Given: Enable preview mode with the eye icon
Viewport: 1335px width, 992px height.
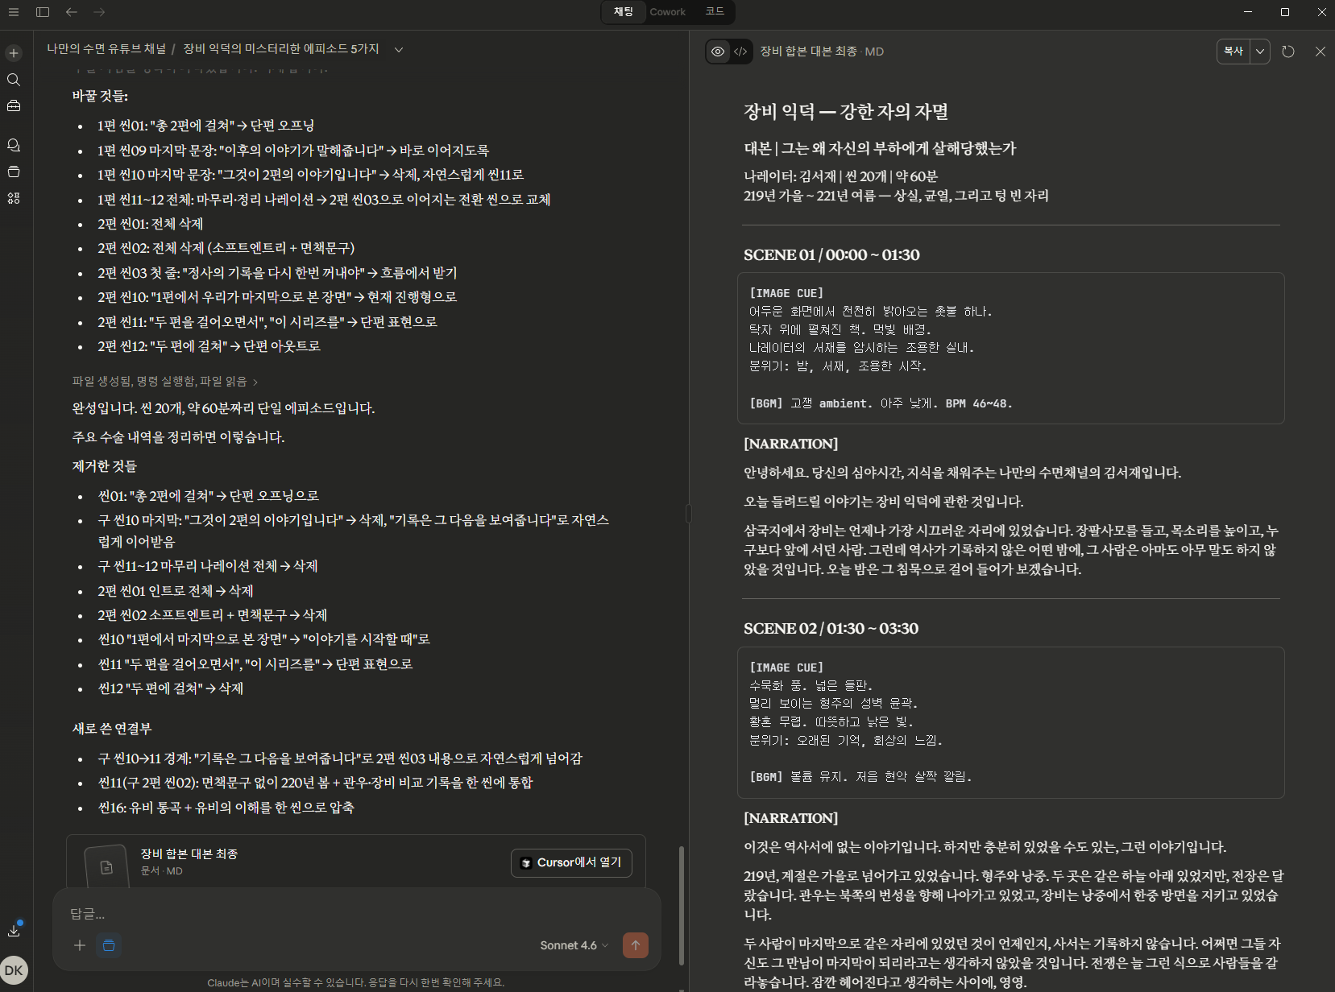Looking at the screenshot, I should (718, 51).
